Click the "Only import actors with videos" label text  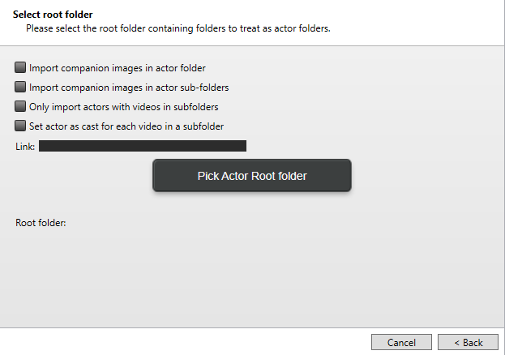point(123,107)
